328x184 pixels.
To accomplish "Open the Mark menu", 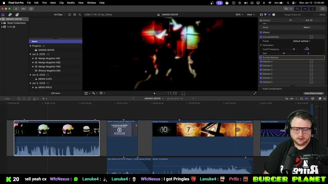I will coord(53,3).
